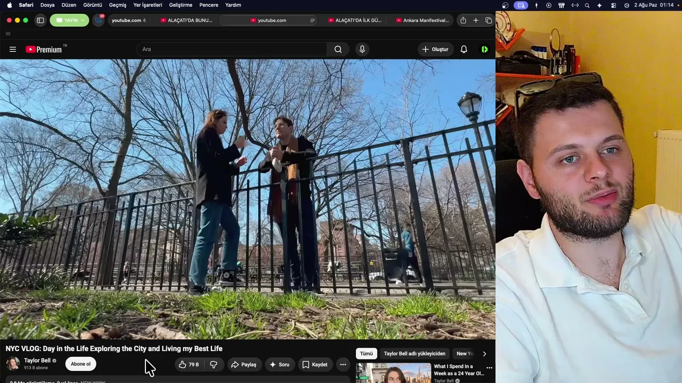Show the favorites grid icon below toolbar

[8, 34]
